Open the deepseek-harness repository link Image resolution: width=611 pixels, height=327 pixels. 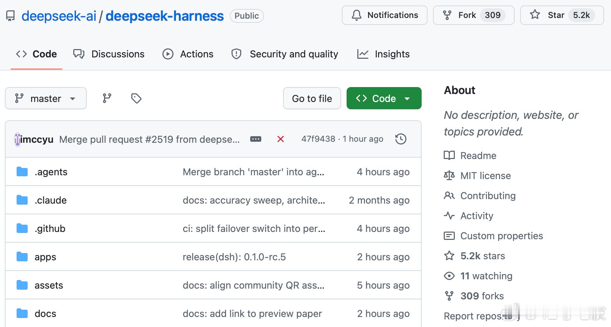(164, 16)
